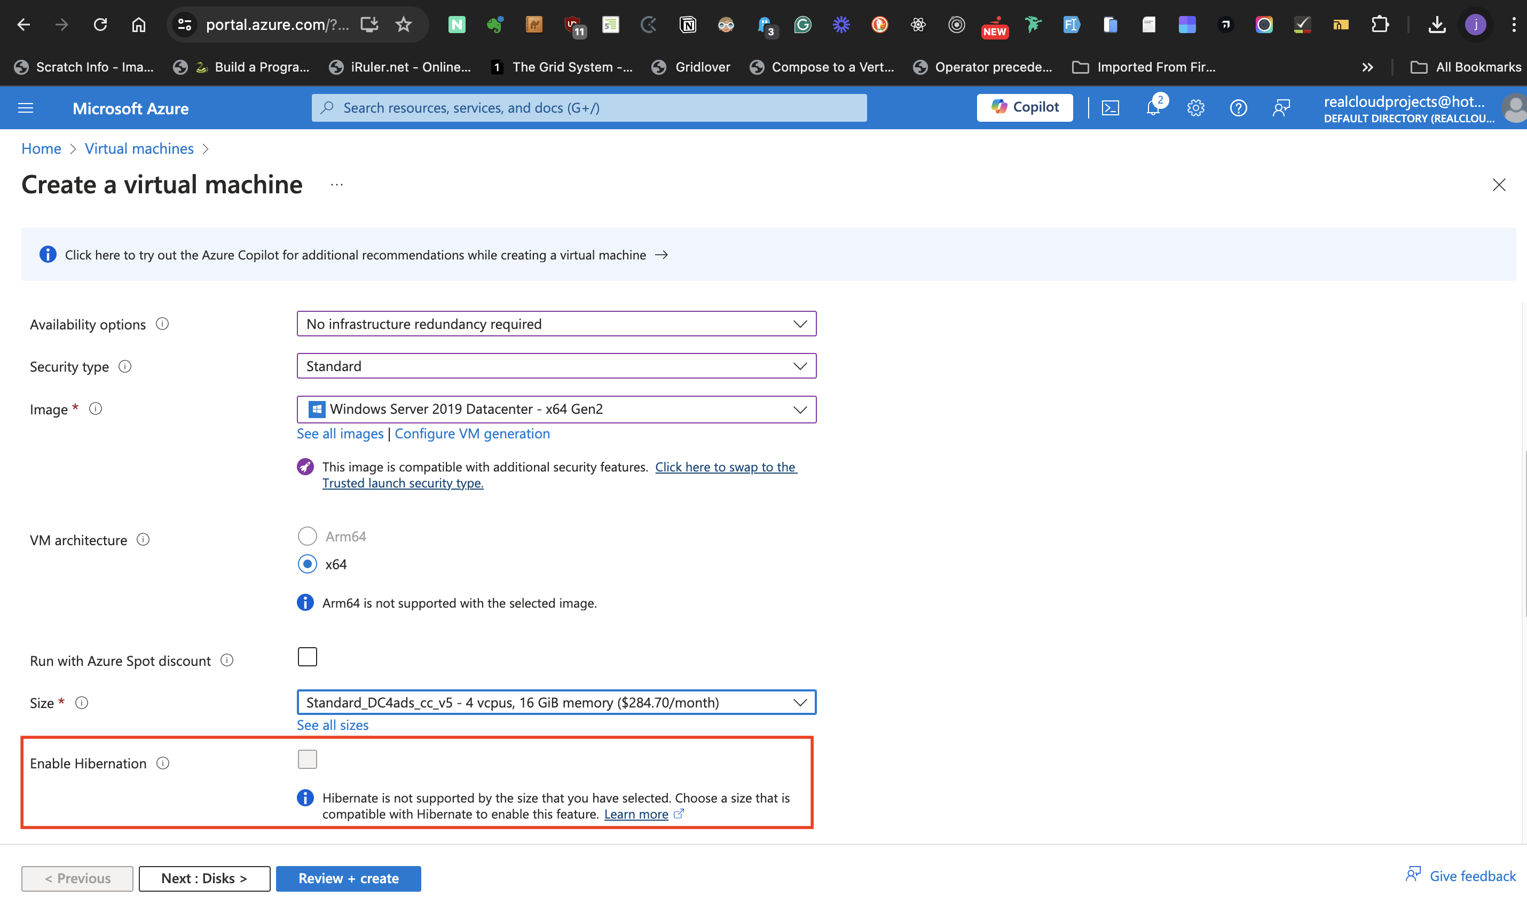
Task: Click Review + create button
Action: 348,878
